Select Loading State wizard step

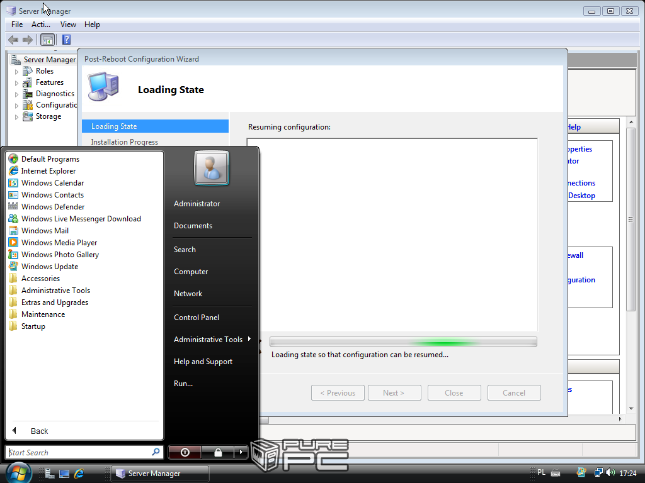click(155, 126)
